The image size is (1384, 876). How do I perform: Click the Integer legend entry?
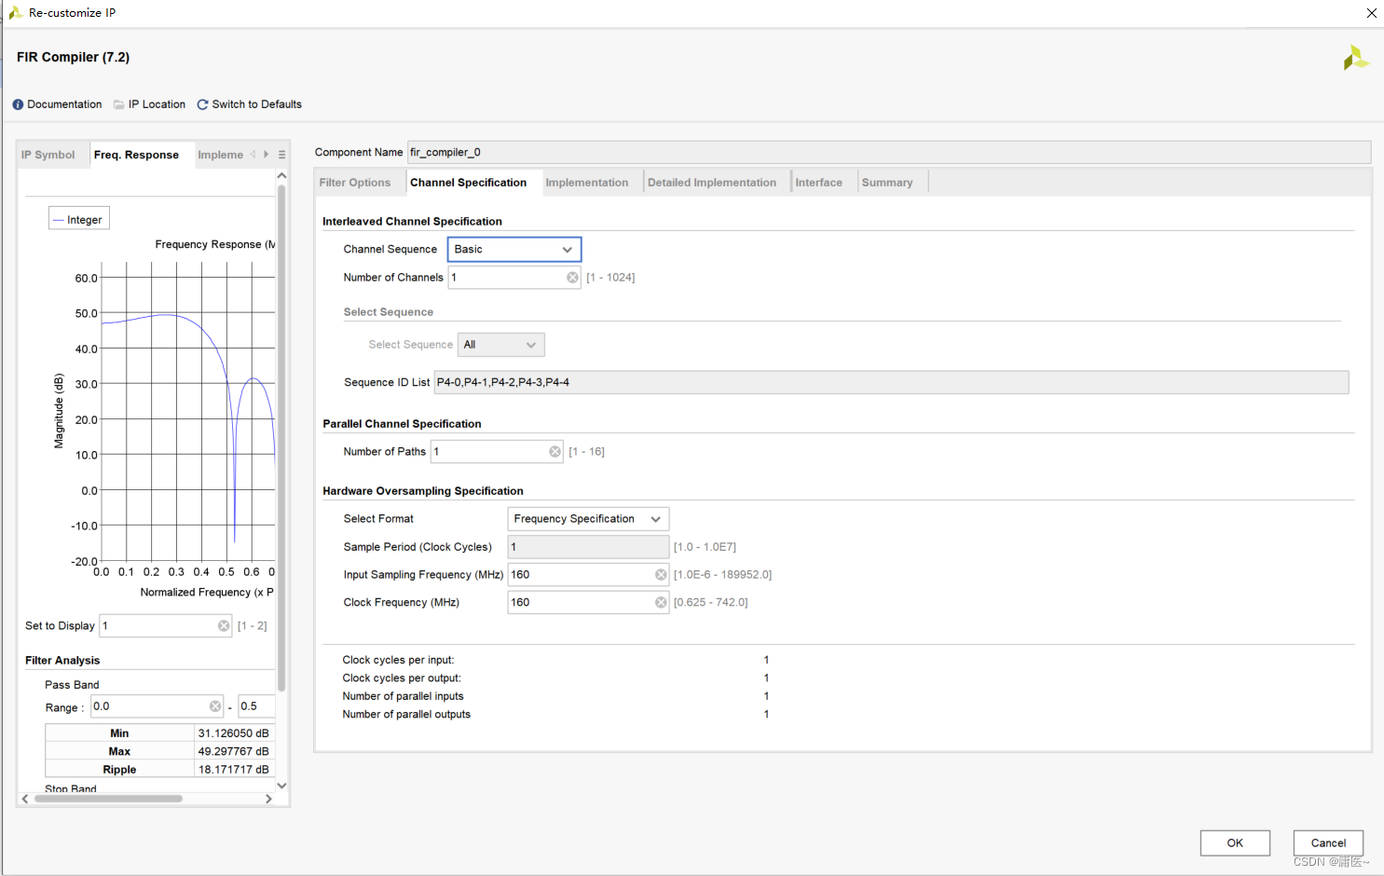(x=79, y=220)
